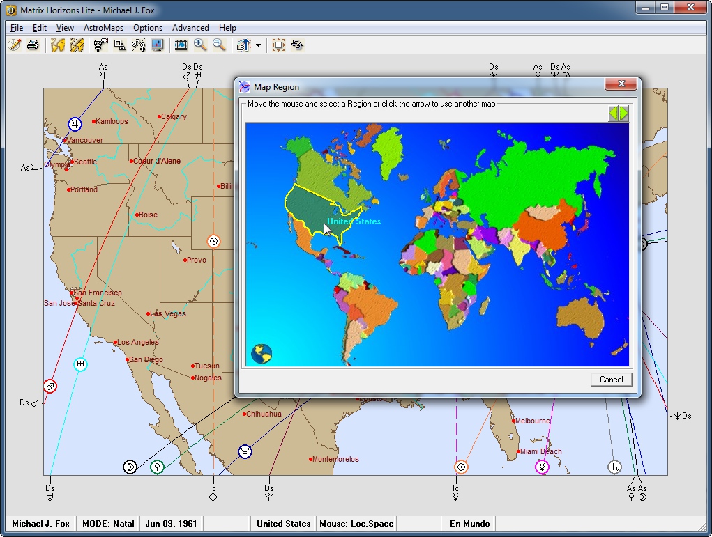712x537 pixels.
Task: Click the San Francisco city label
Action: [x=98, y=293]
